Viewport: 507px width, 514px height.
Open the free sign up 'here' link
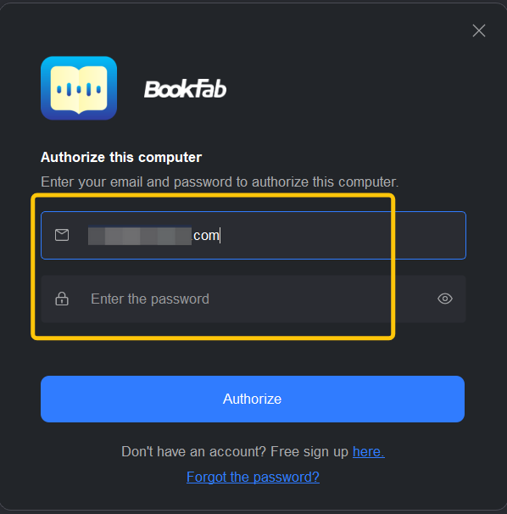[x=368, y=452]
